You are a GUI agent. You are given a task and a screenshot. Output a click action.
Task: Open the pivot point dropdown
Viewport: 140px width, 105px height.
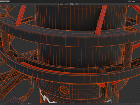[x=68, y=4]
